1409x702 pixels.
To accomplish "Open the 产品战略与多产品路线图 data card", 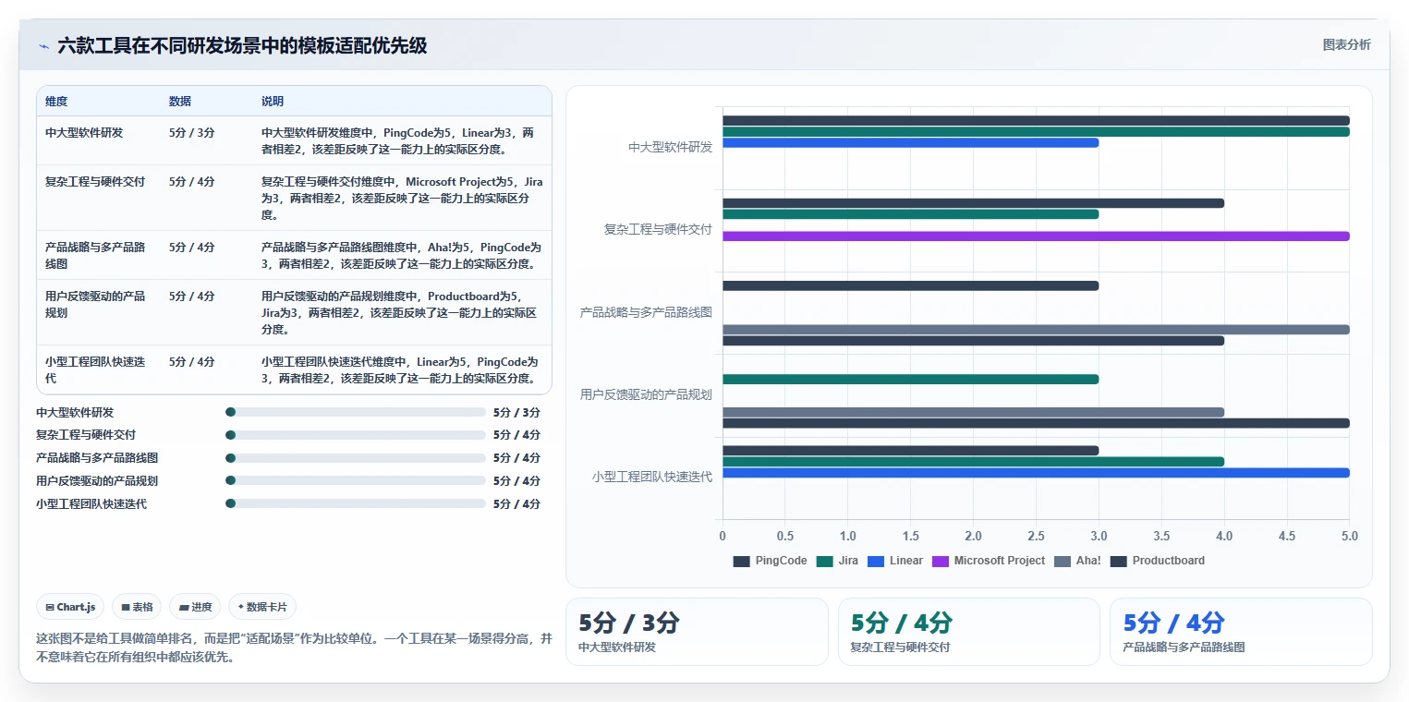I will [x=1241, y=632].
